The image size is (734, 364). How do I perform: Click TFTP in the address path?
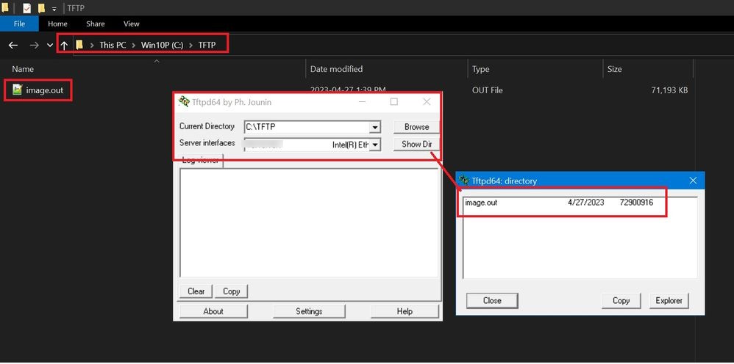coord(207,45)
